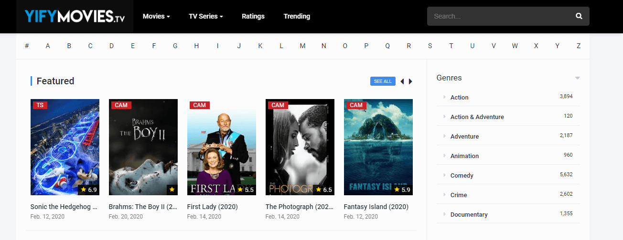Click Brahms: The Boy II title link
This screenshot has width=623, height=240.
point(143,207)
